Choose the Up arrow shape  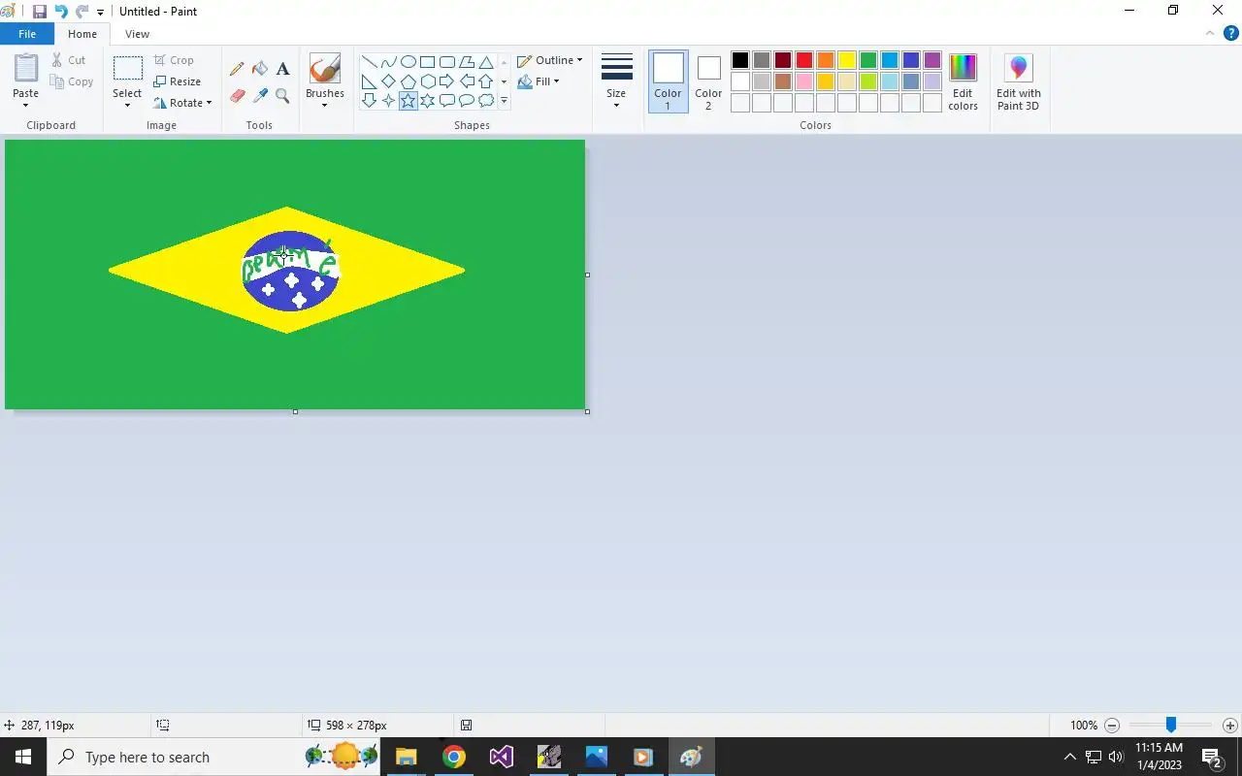pos(486,81)
